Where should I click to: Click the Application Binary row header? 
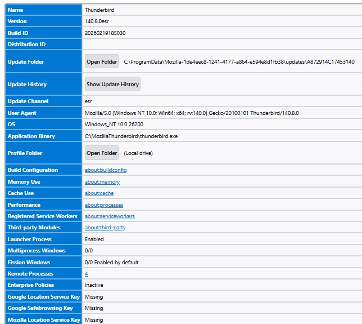43,136
